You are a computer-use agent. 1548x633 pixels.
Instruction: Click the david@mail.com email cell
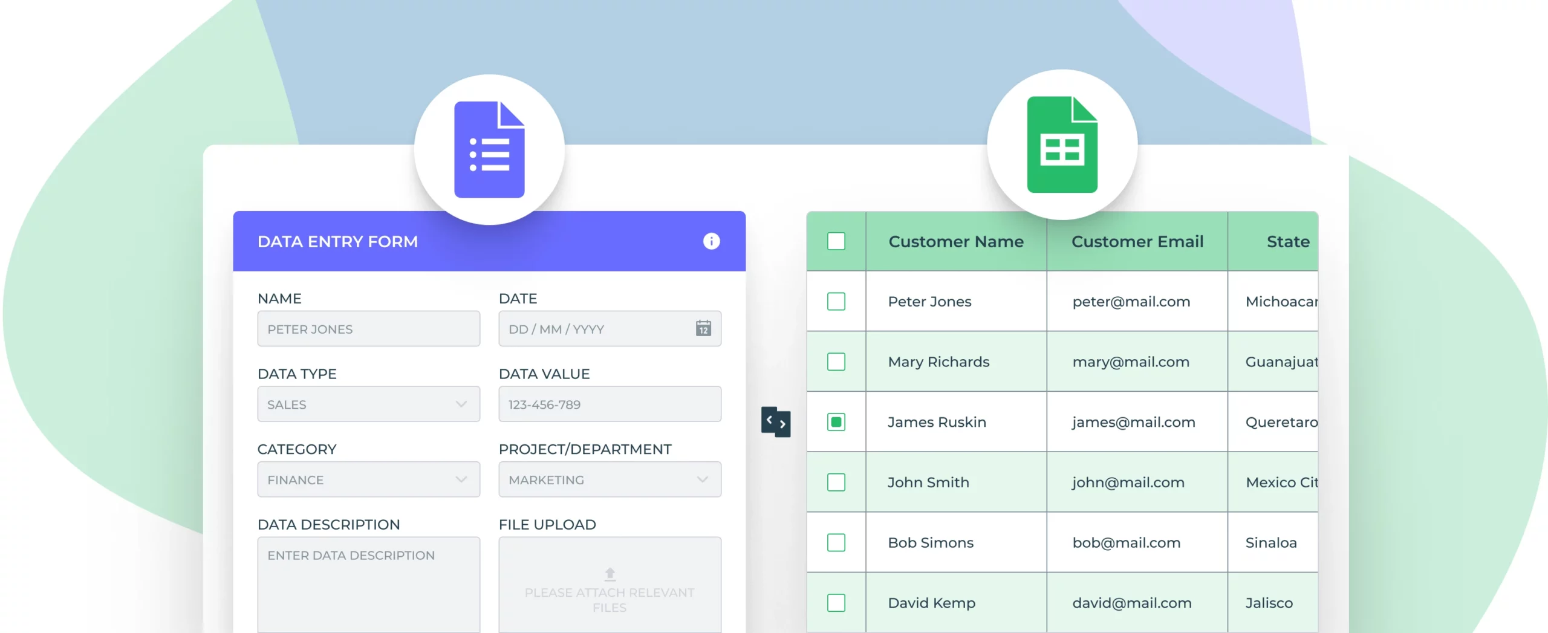pos(1137,603)
